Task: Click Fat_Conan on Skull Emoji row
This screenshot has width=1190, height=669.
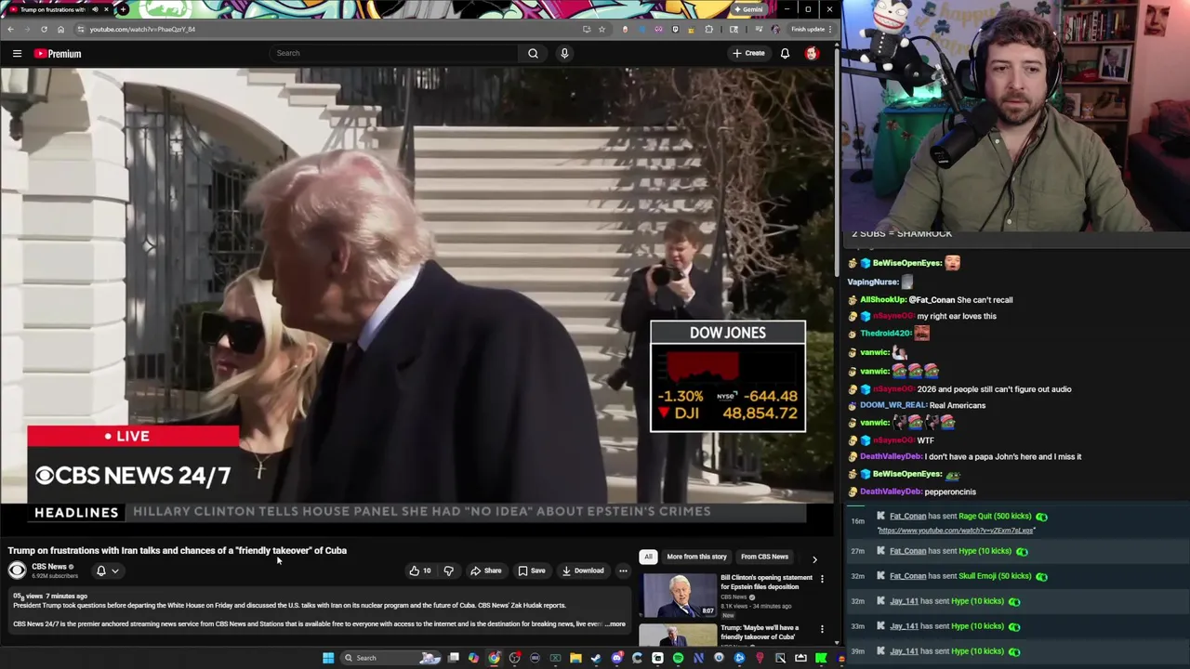Action: coord(907,576)
